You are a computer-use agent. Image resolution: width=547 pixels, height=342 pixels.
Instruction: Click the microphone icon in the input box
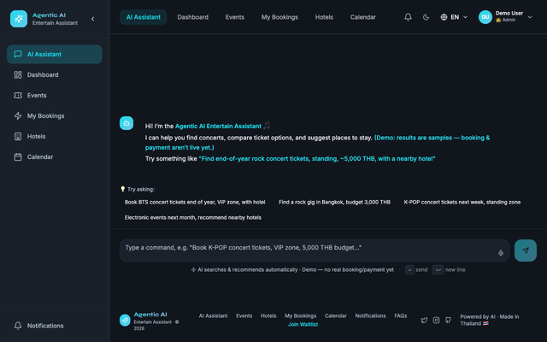(501, 253)
